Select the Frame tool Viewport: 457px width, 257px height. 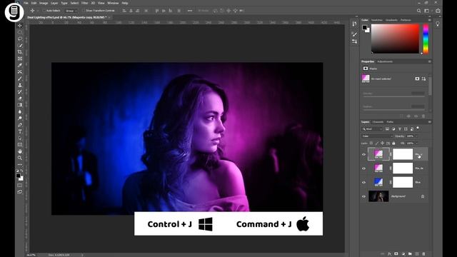[20, 59]
